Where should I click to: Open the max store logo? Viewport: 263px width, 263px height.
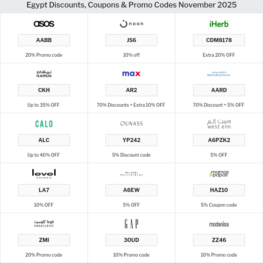[x=131, y=74]
